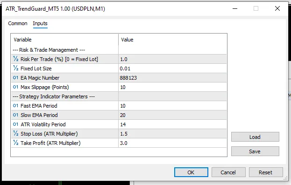Click the integer icon beside Max Slippage

15,87
